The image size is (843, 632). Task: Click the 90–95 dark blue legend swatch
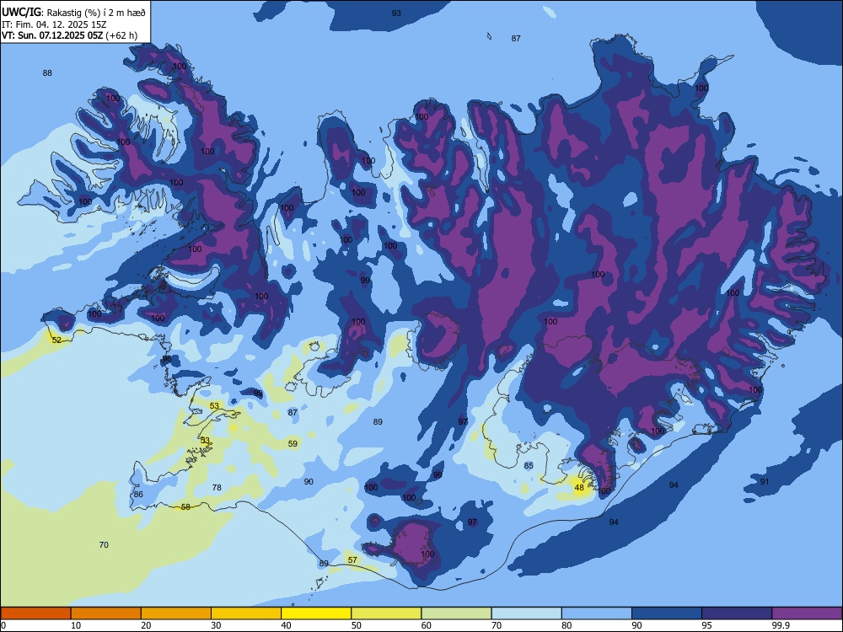[x=667, y=613]
